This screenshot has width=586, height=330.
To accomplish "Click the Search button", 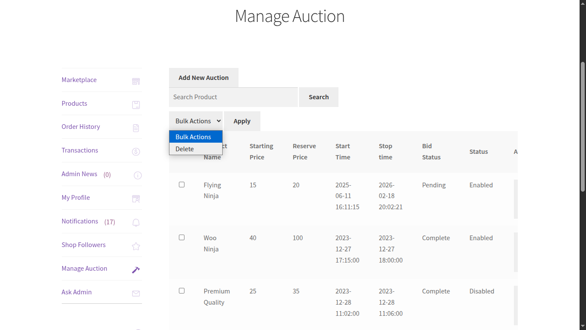I will [318, 97].
